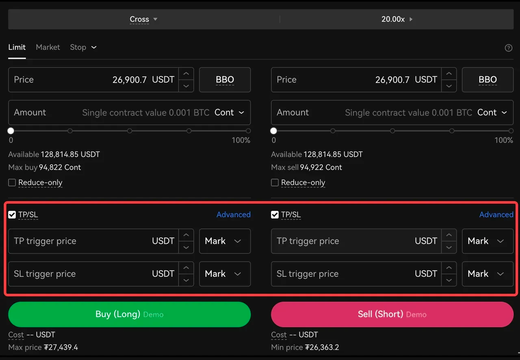Screen dimensions: 520x360
Task: Uncheck TP/SL checkbox on buy side
Action: coord(12,215)
